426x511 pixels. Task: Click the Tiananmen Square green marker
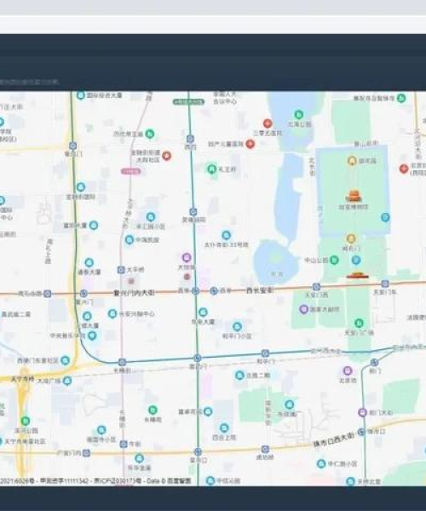tap(359, 323)
